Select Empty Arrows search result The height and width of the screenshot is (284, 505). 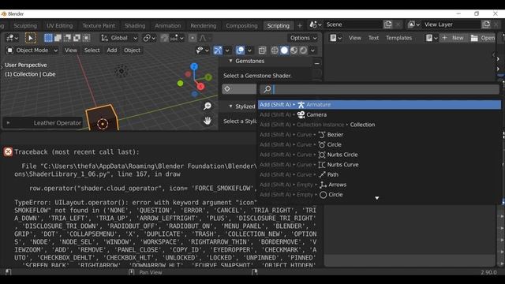tap(380, 185)
